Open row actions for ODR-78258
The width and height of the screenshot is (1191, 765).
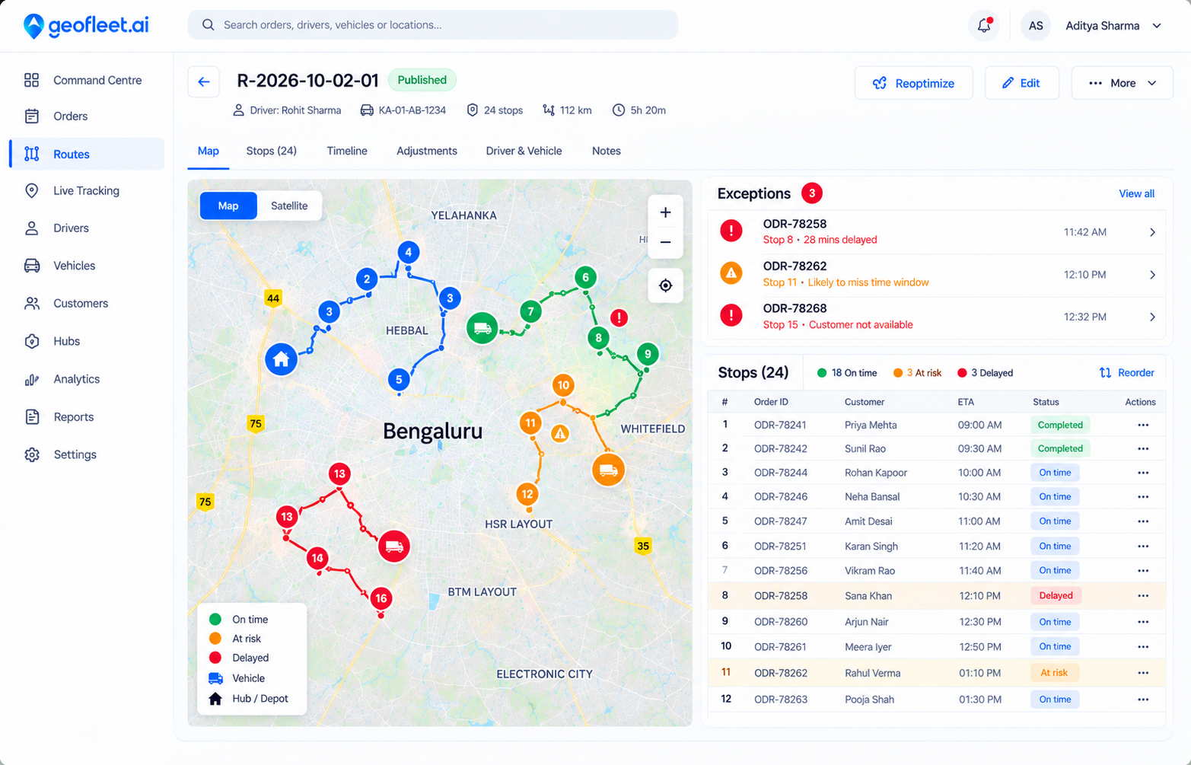tap(1143, 596)
